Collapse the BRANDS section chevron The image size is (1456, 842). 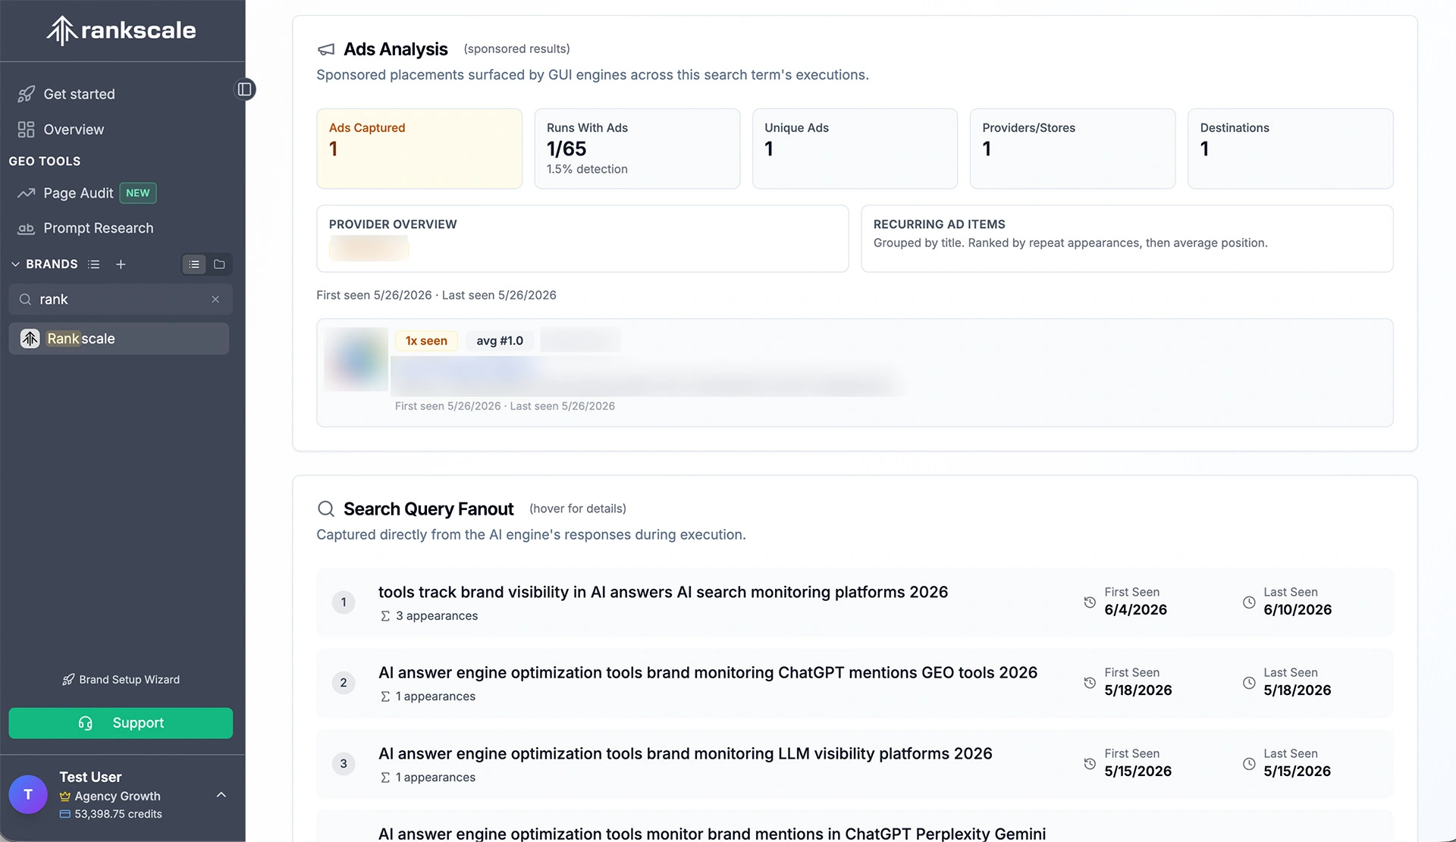pyautogui.click(x=15, y=264)
